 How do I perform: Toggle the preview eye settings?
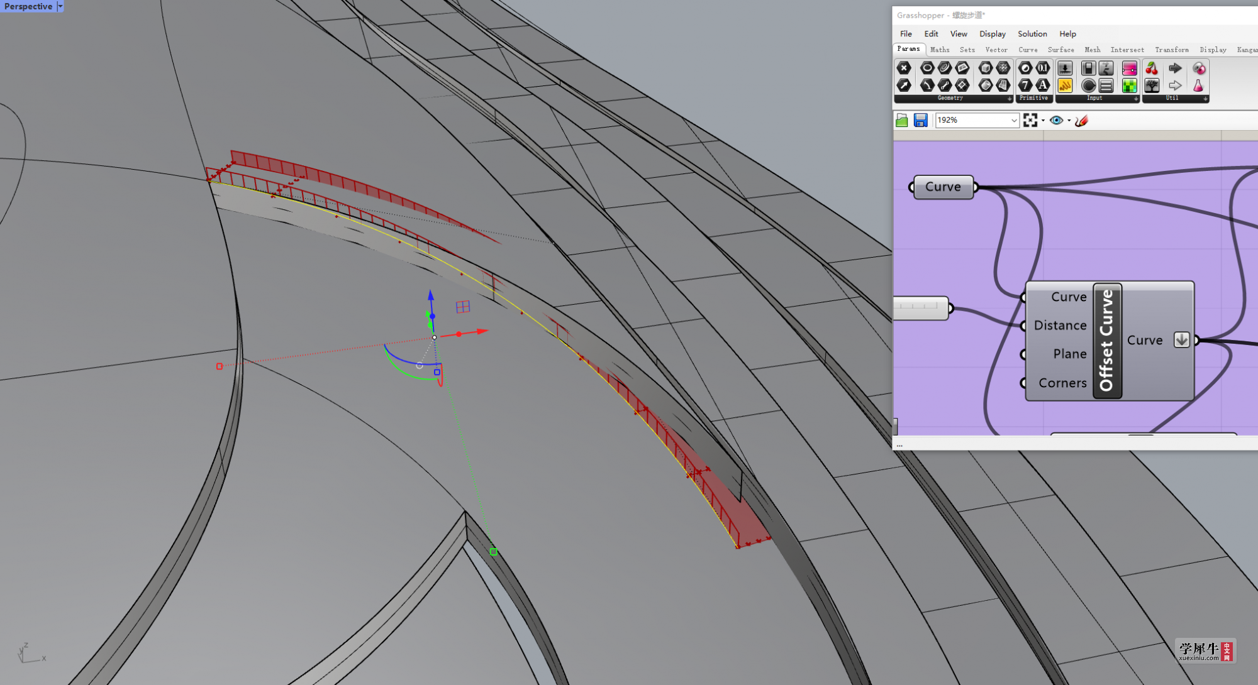pyautogui.click(x=1057, y=120)
